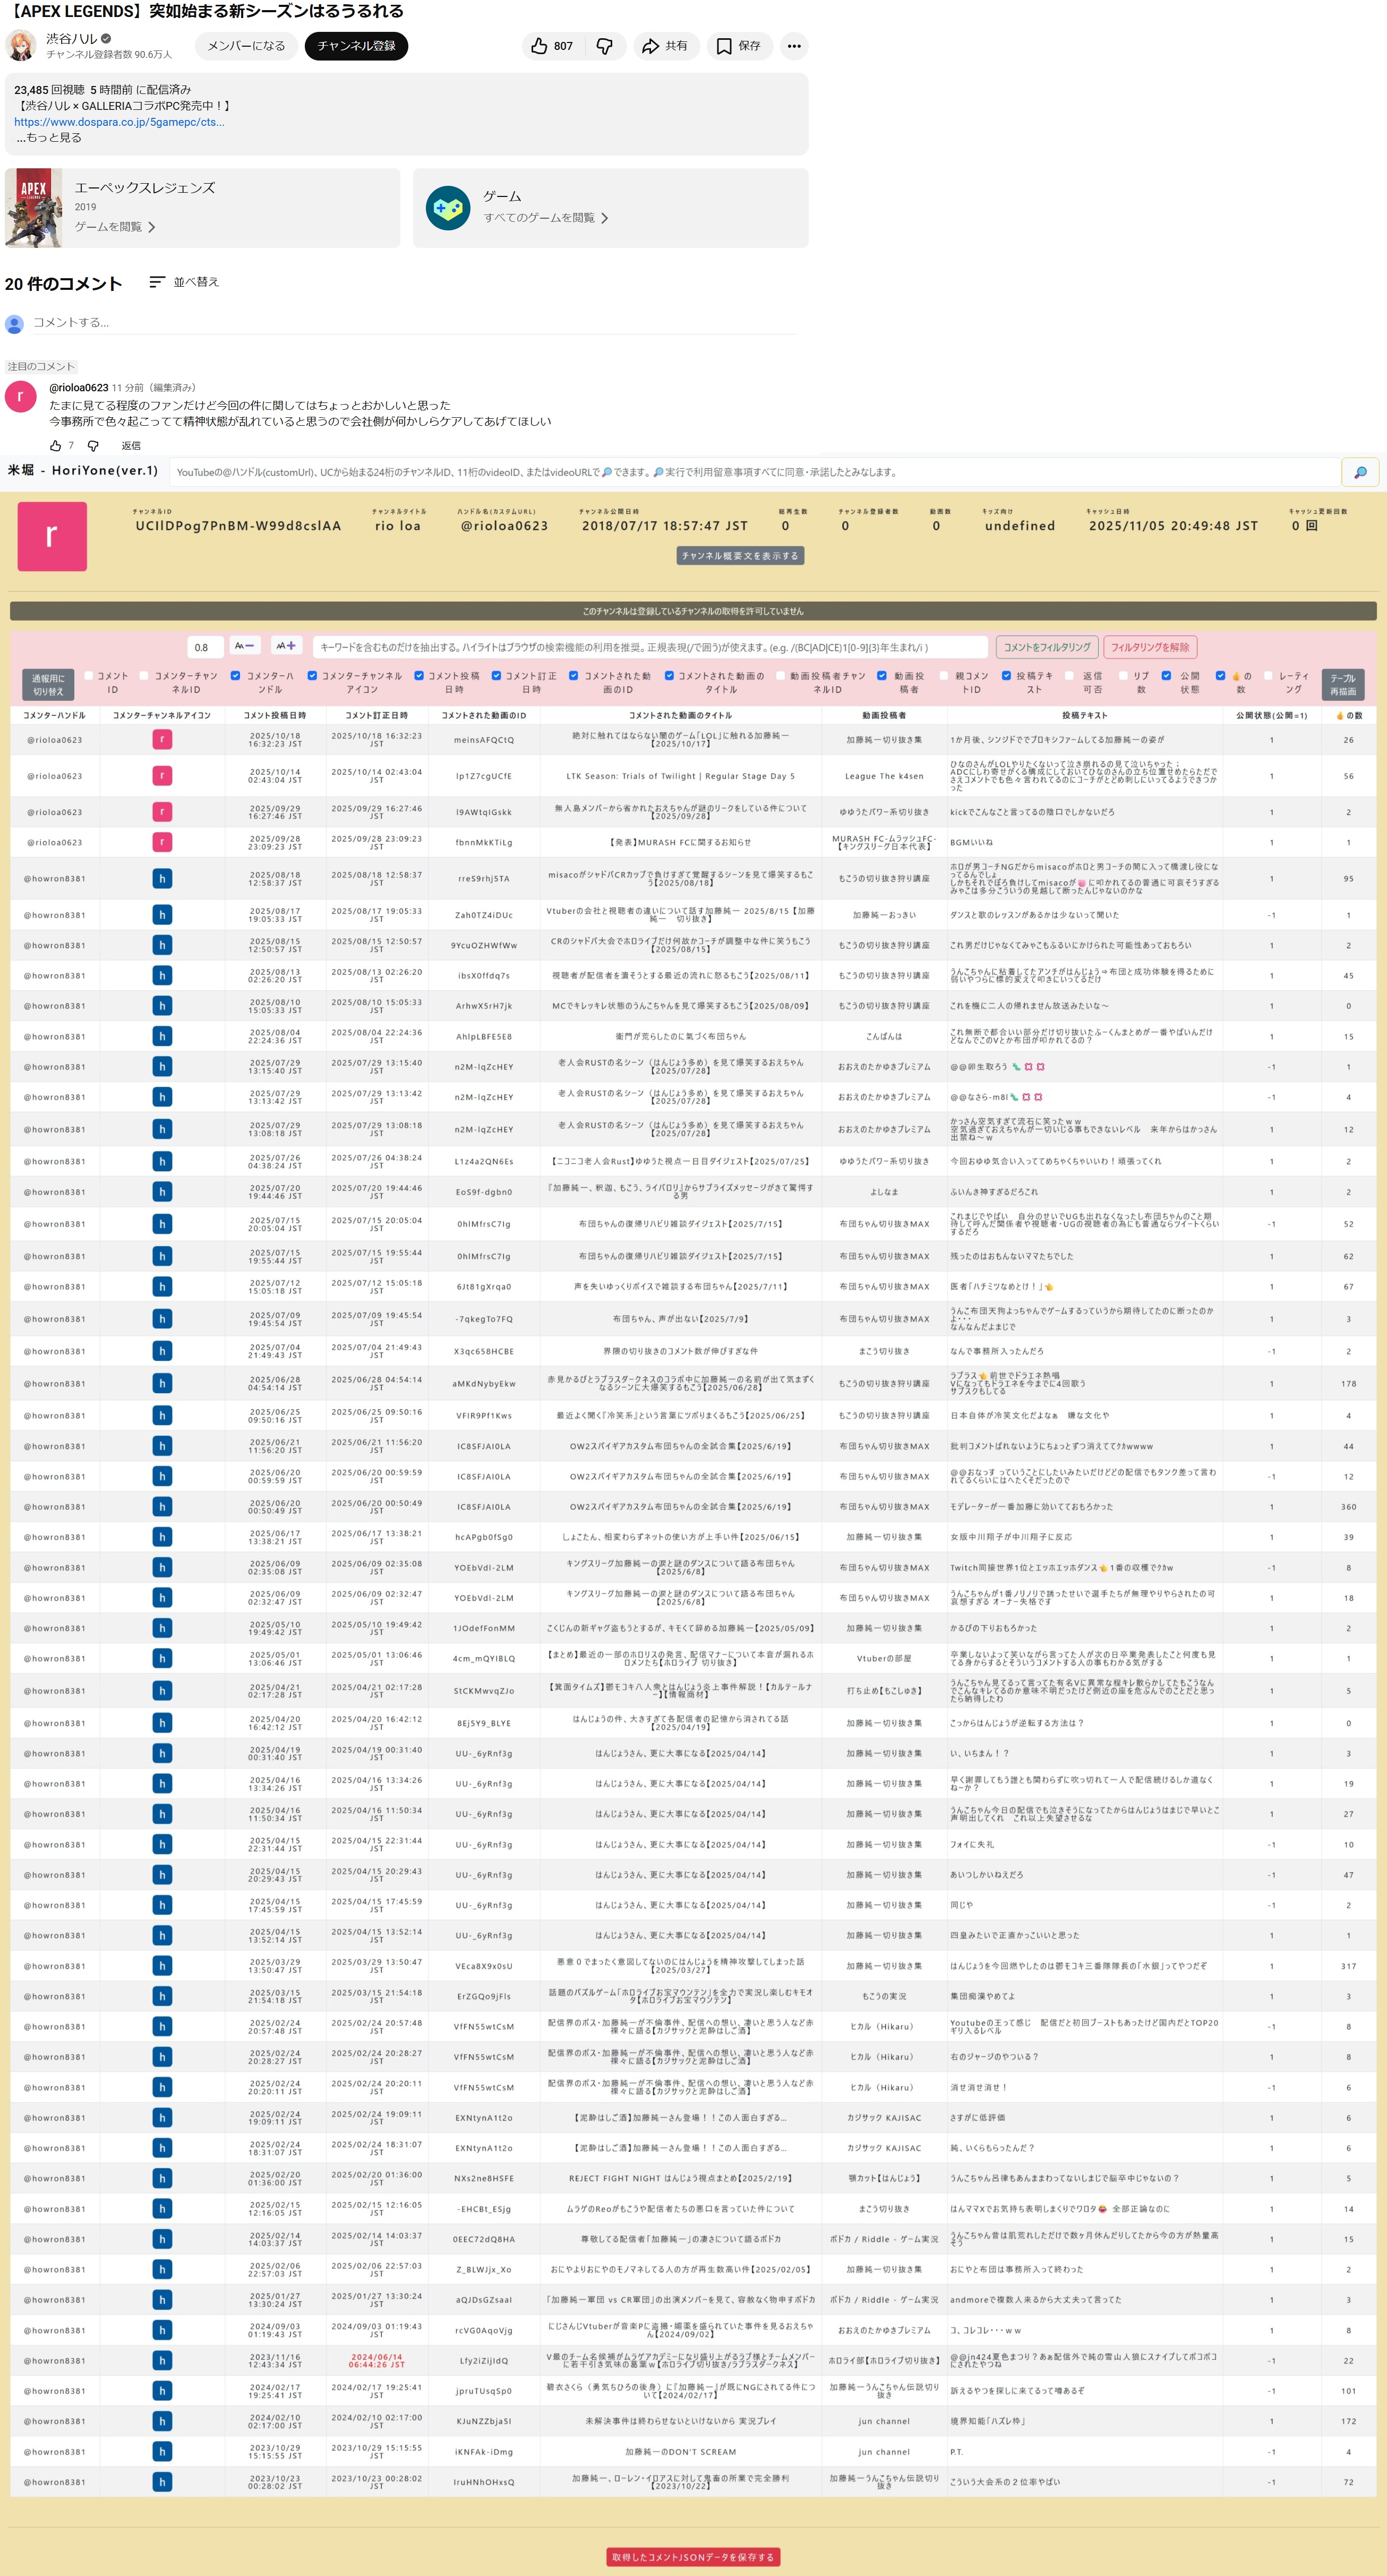
Task: Click the keyword filter input field
Action: (x=650, y=647)
